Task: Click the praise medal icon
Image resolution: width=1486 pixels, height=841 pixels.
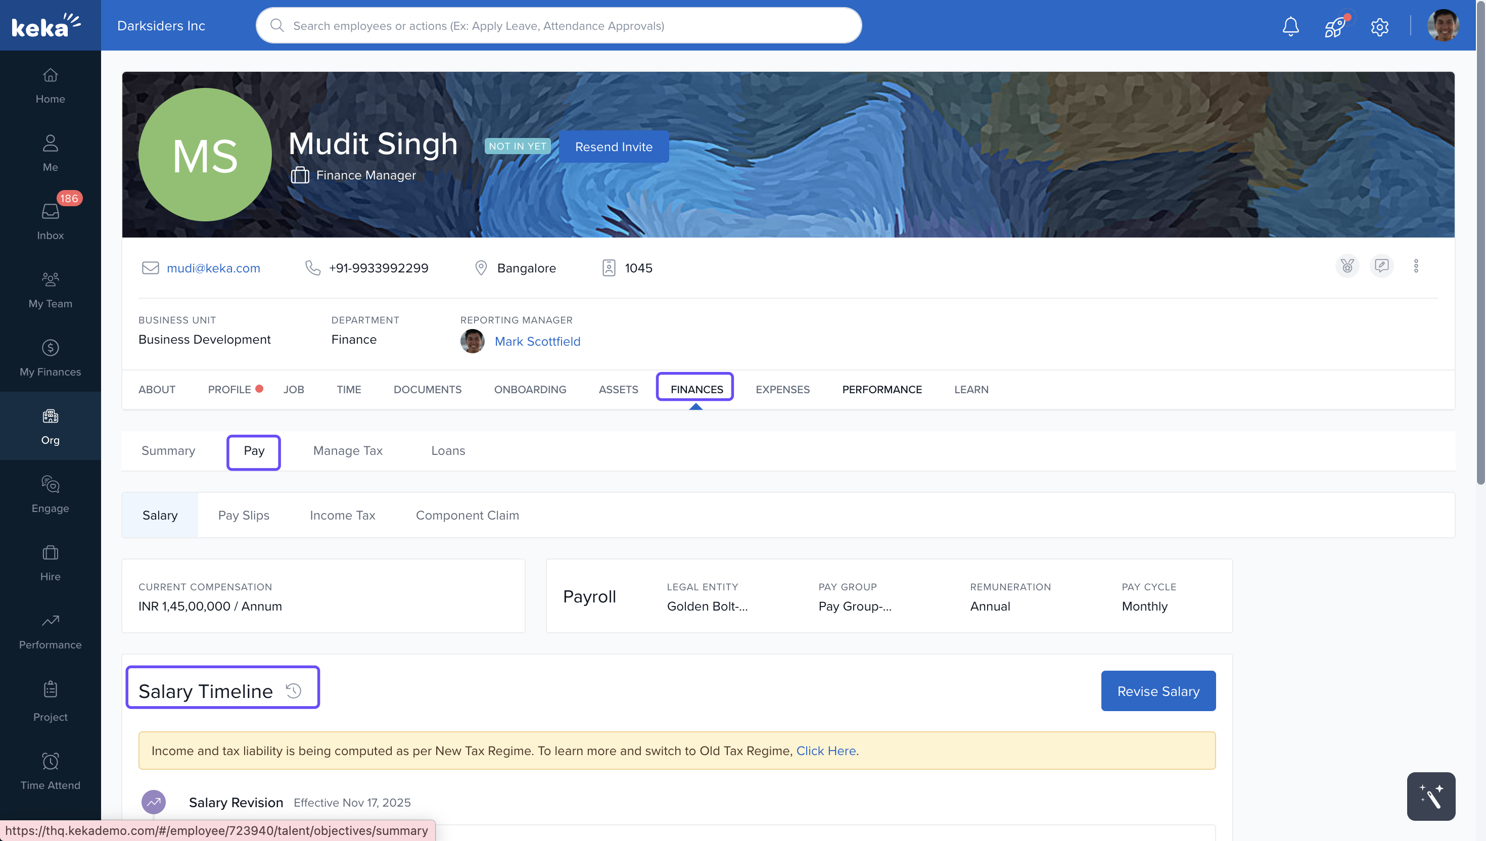Action: [x=1347, y=266]
